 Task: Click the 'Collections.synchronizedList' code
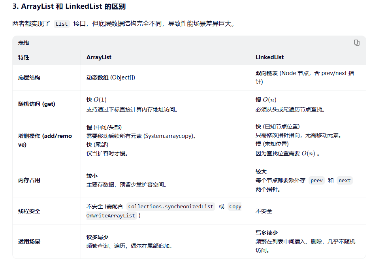click(171, 207)
